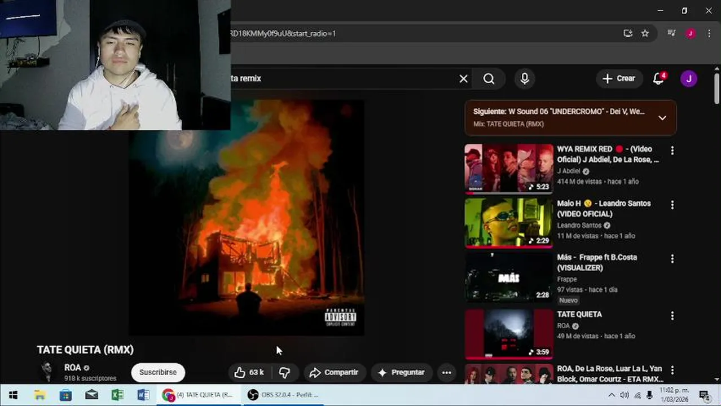Open the Chrome profile J avatar

[x=690, y=33]
